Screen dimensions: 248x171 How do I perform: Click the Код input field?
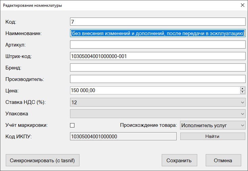157,22
